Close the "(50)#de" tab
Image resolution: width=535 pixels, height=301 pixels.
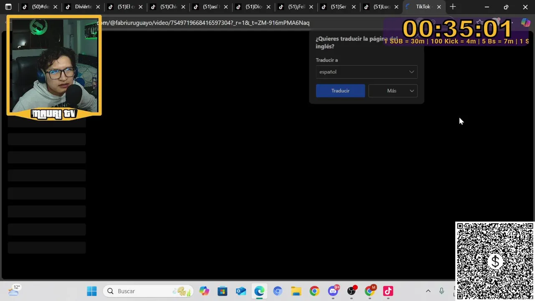click(55, 7)
